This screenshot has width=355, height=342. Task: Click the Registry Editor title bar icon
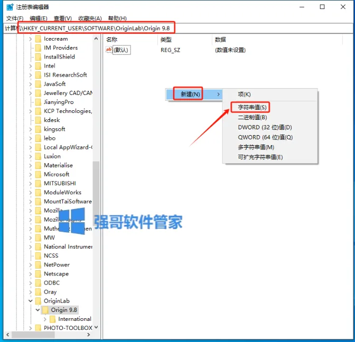tap(10, 7)
